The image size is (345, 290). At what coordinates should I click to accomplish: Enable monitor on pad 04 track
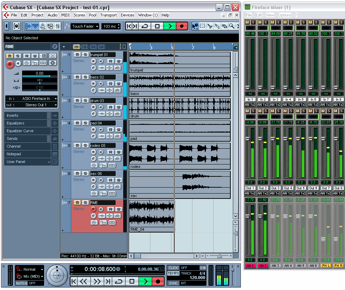(101, 130)
